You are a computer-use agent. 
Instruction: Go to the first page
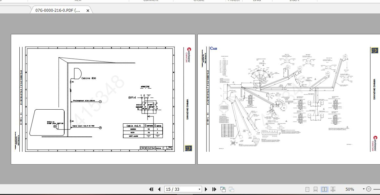click(151, 189)
